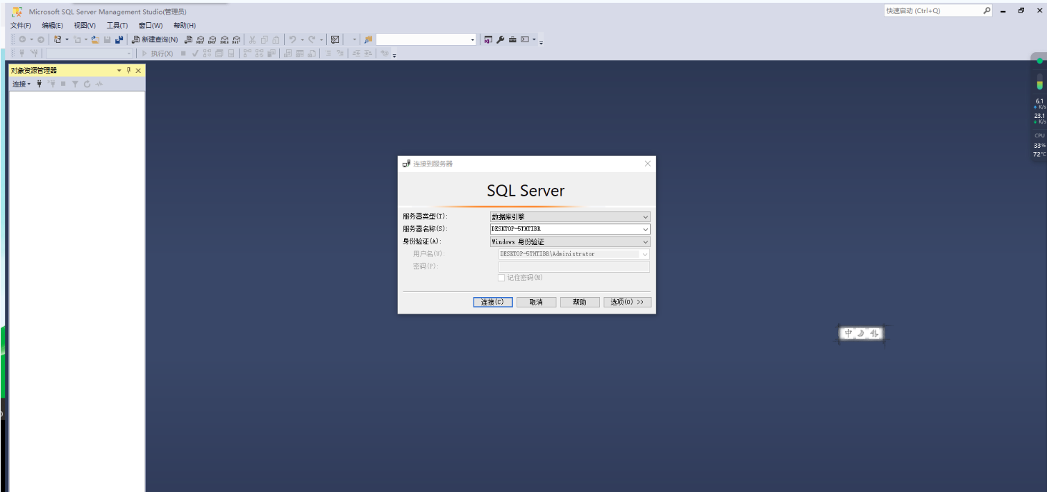1047x492 pixels.
Task: Click Connect Object Explorer plug icon
Action: tap(39, 84)
